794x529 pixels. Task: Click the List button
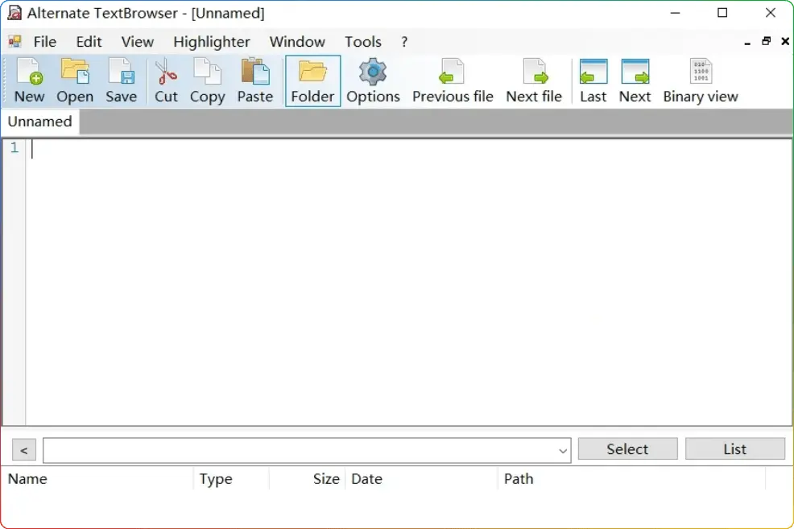[734, 449]
